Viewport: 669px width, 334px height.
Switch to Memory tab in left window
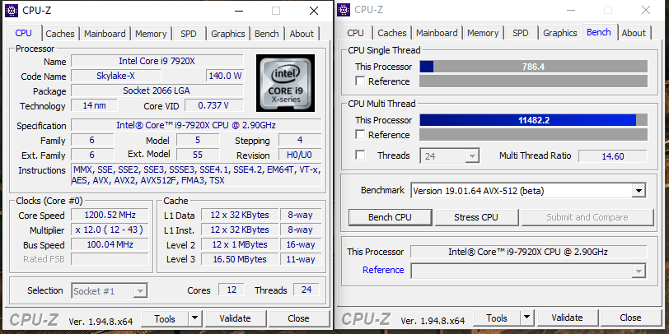tap(151, 34)
